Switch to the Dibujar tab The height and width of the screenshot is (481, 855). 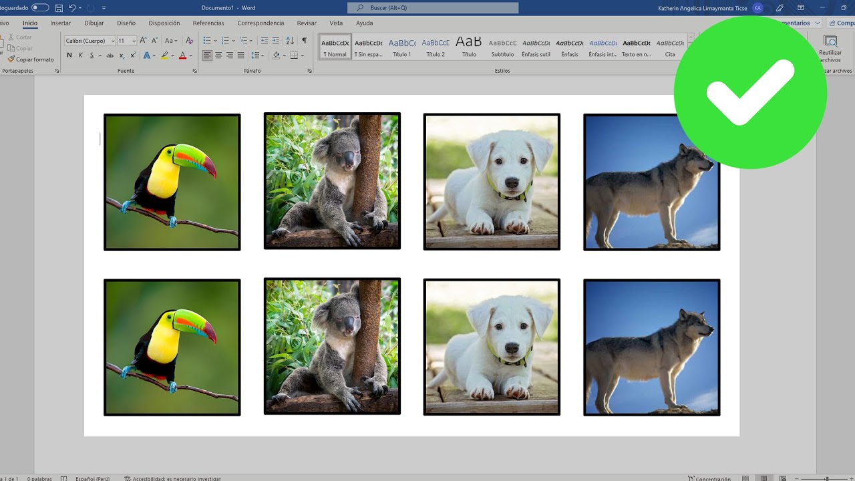(x=94, y=23)
